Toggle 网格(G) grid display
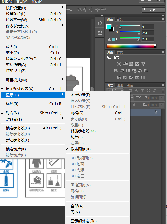 point(97,113)
